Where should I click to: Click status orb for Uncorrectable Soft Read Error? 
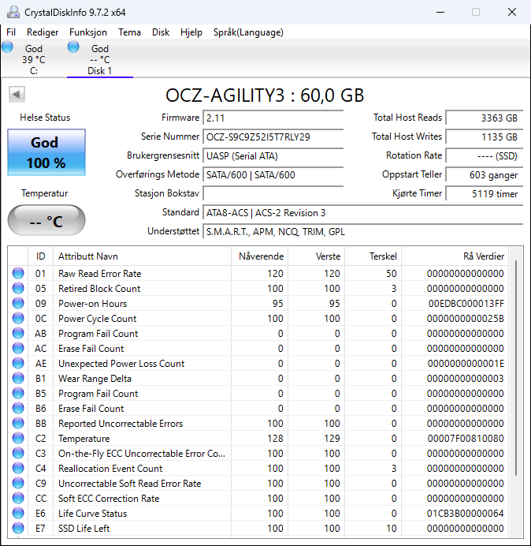coord(18,483)
